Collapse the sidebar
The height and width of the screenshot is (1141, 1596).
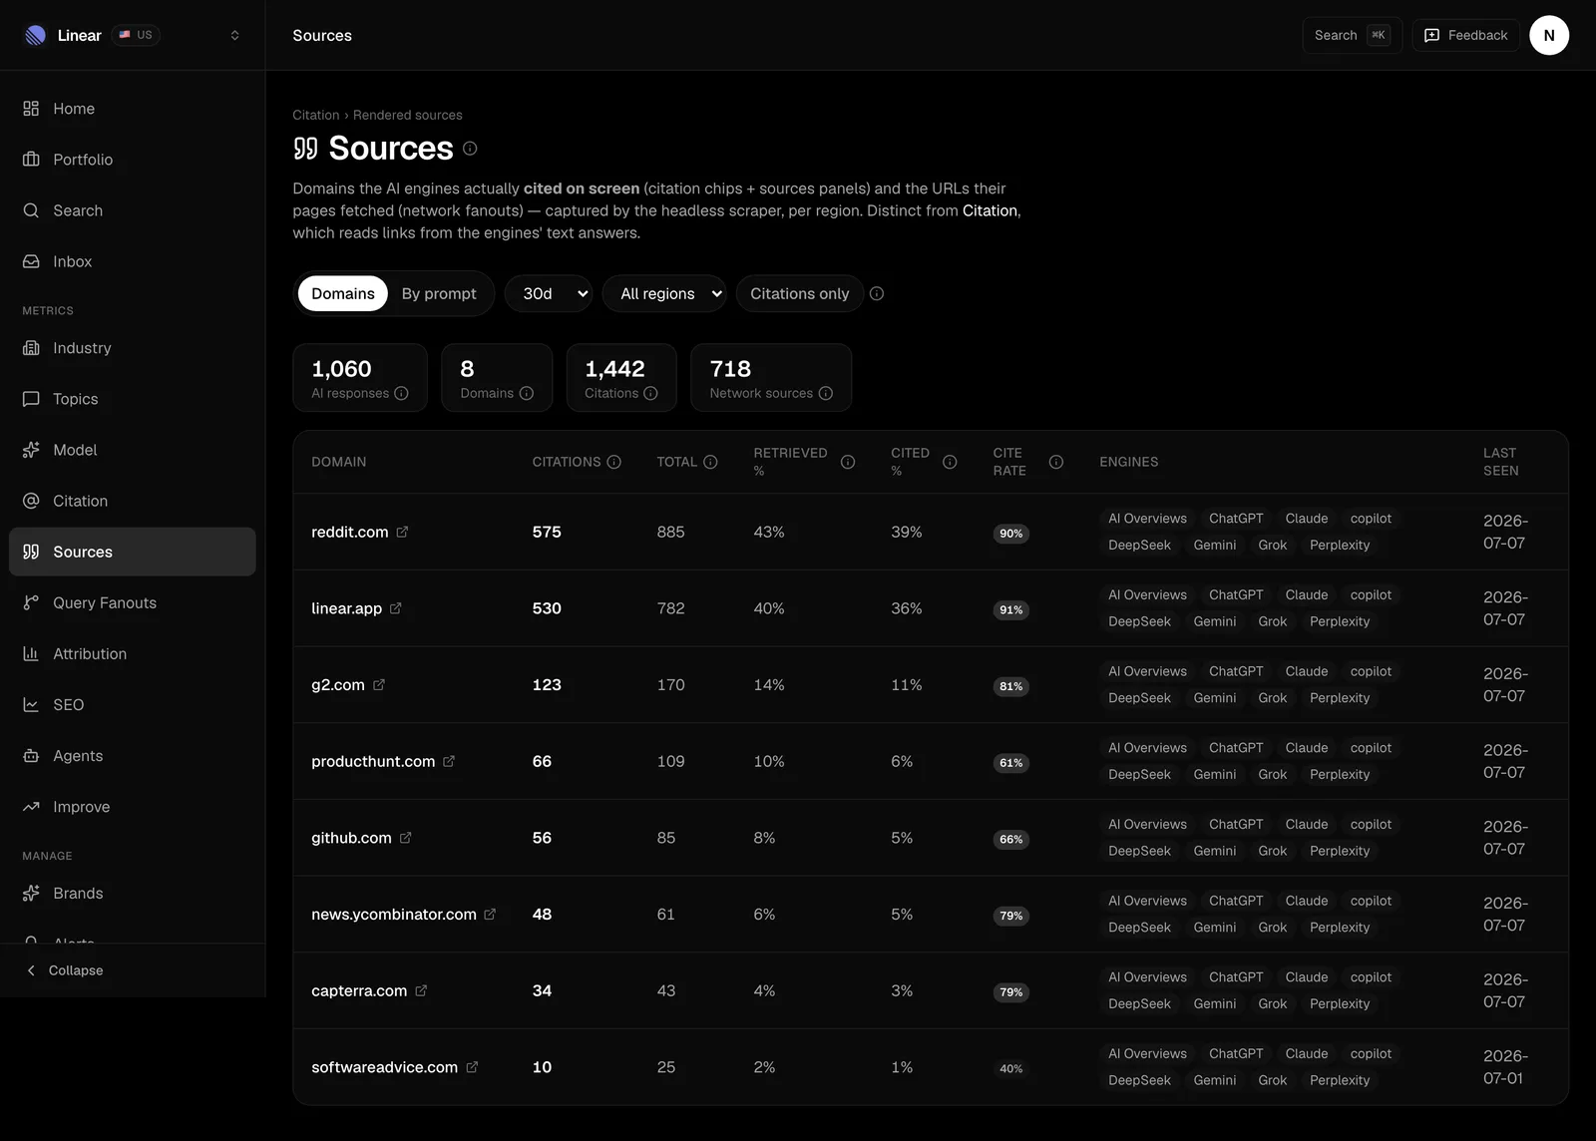133,970
